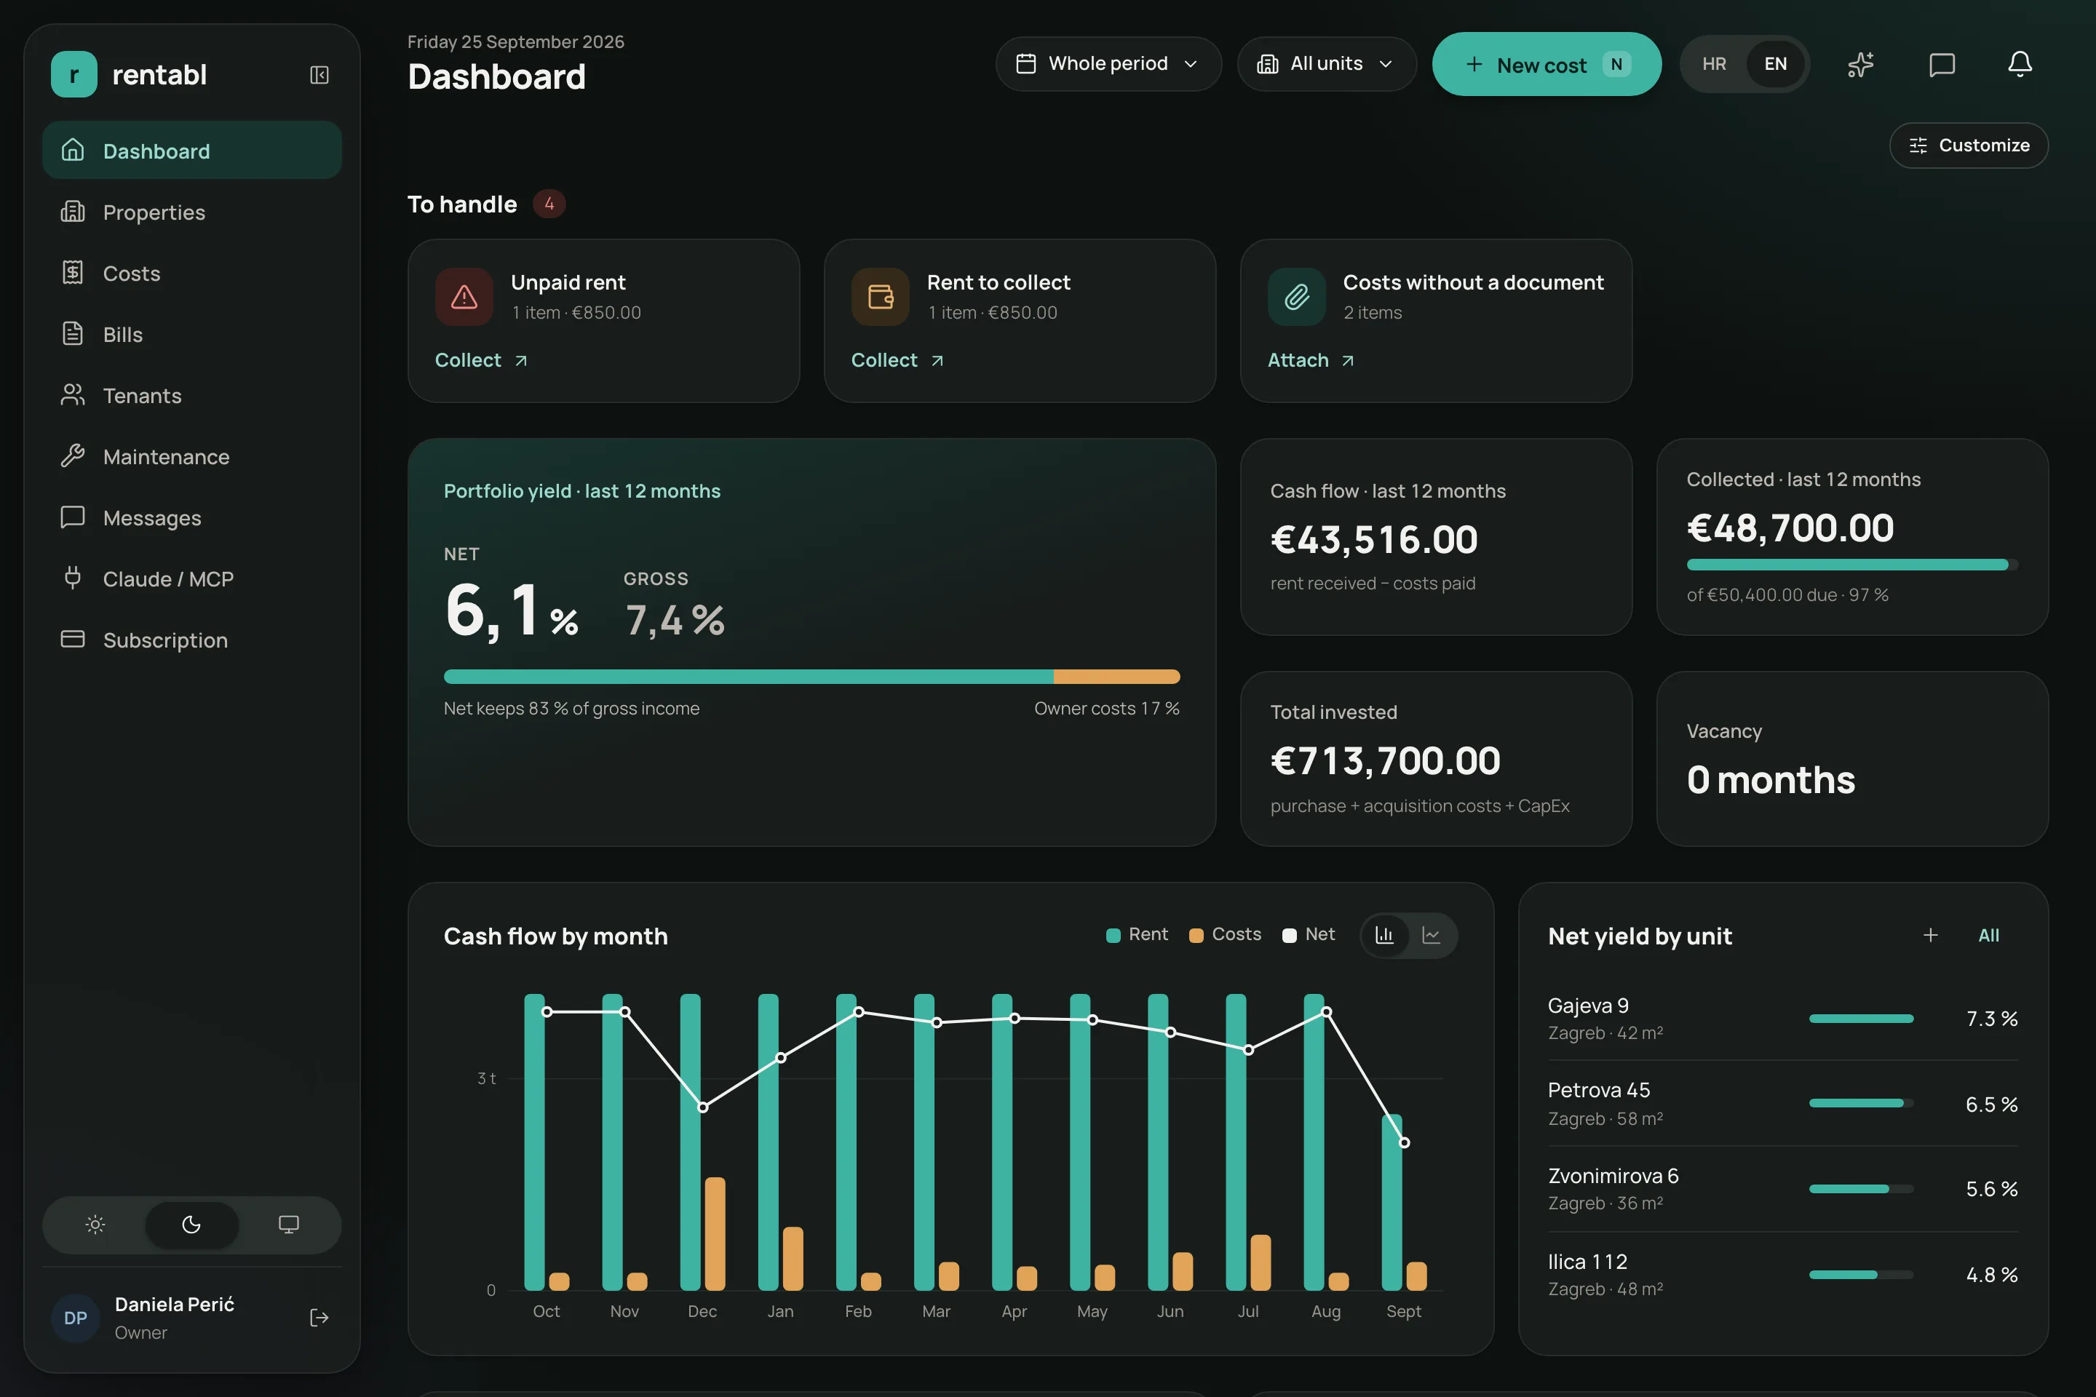Click the paperclip icon on Costs without a document
The width and height of the screenshot is (2096, 1397).
pyautogui.click(x=1297, y=297)
